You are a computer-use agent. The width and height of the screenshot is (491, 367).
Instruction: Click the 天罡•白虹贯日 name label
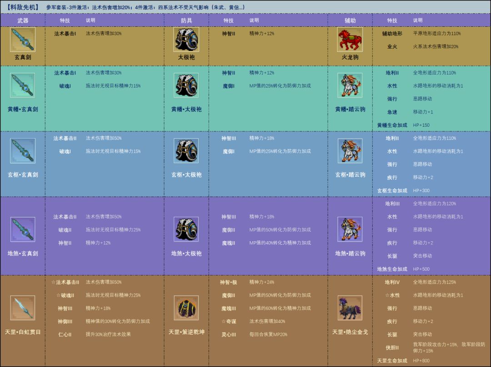[23, 332]
